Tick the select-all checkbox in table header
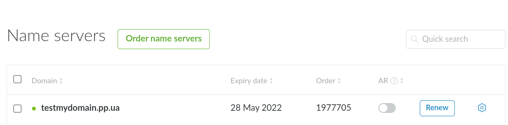 tap(17, 80)
